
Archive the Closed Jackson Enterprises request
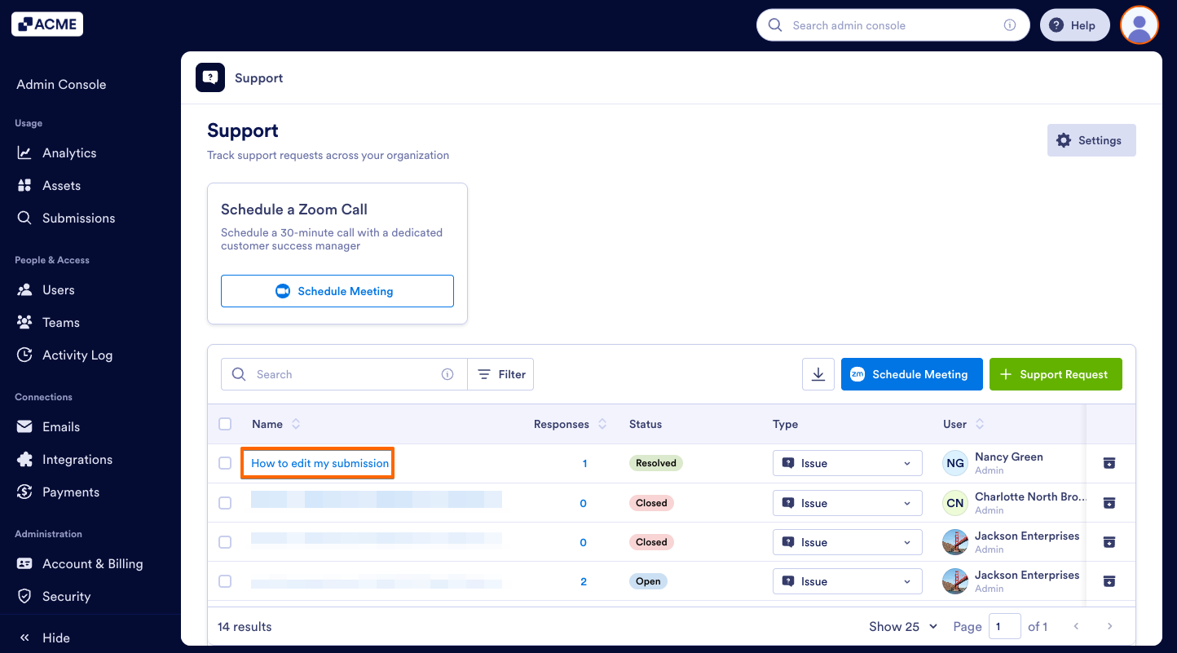click(1109, 542)
